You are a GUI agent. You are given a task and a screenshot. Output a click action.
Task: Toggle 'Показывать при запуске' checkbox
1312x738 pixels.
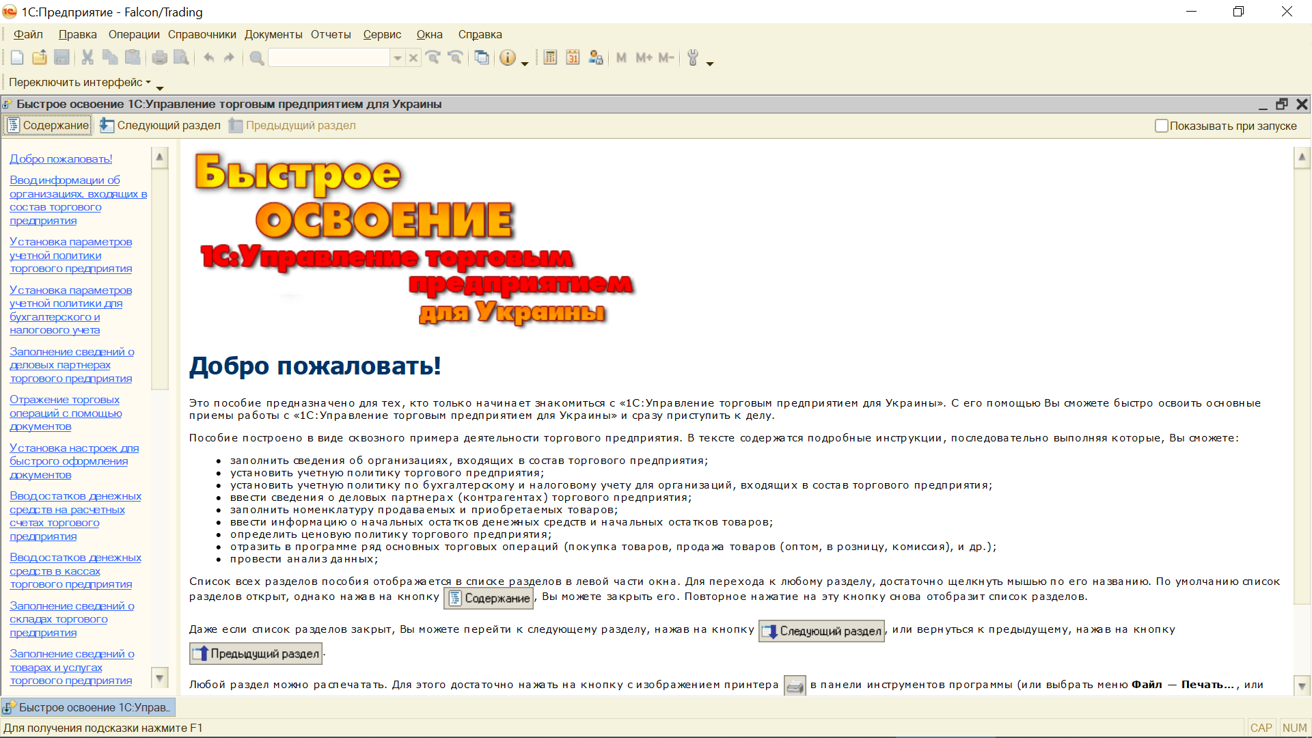[1161, 126]
